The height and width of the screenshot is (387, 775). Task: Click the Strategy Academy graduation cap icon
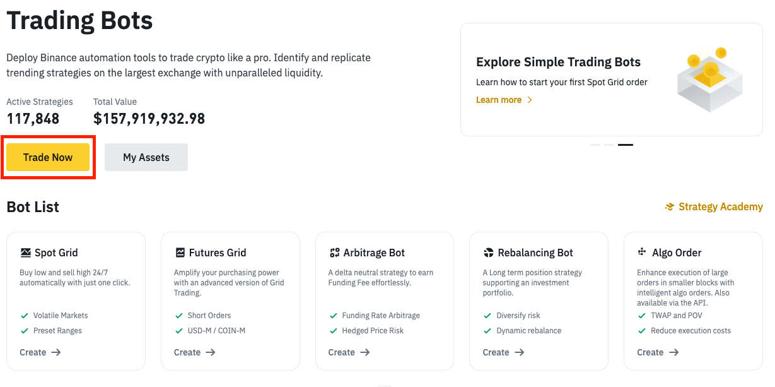pos(670,207)
